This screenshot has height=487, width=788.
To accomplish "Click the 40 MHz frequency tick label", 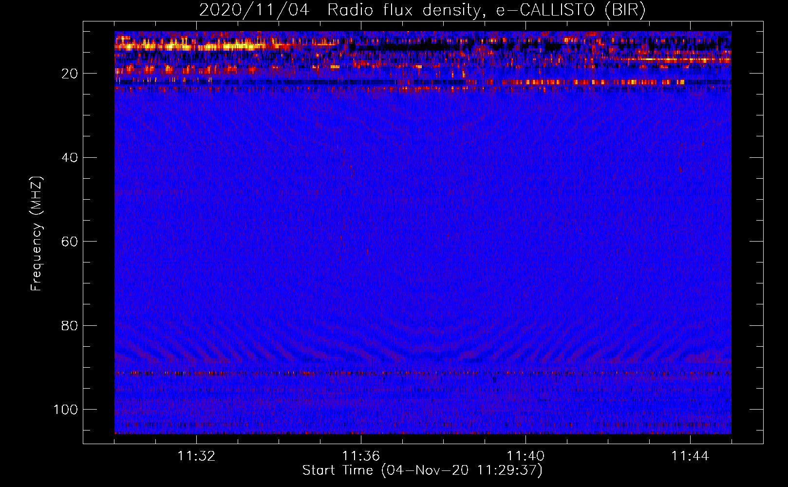I will (70, 158).
